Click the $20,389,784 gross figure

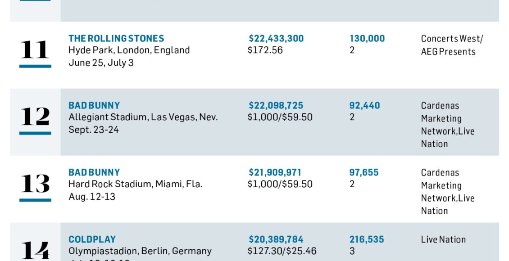[x=276, y=239]
